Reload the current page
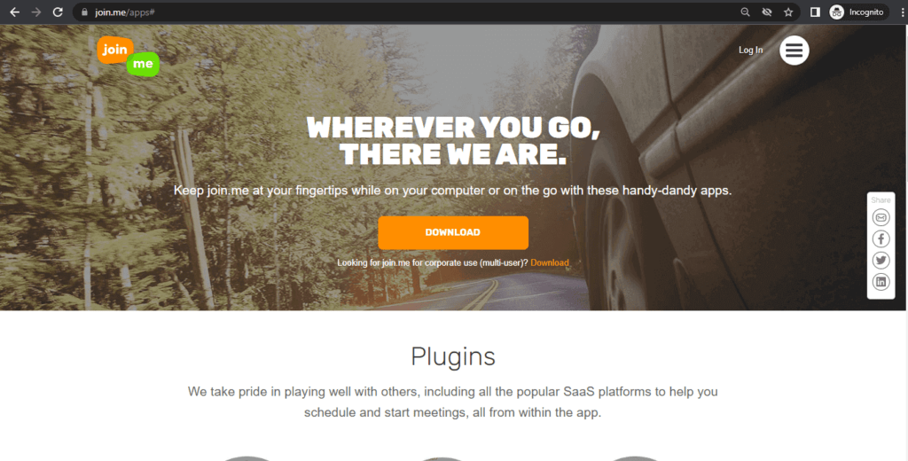 58,12
